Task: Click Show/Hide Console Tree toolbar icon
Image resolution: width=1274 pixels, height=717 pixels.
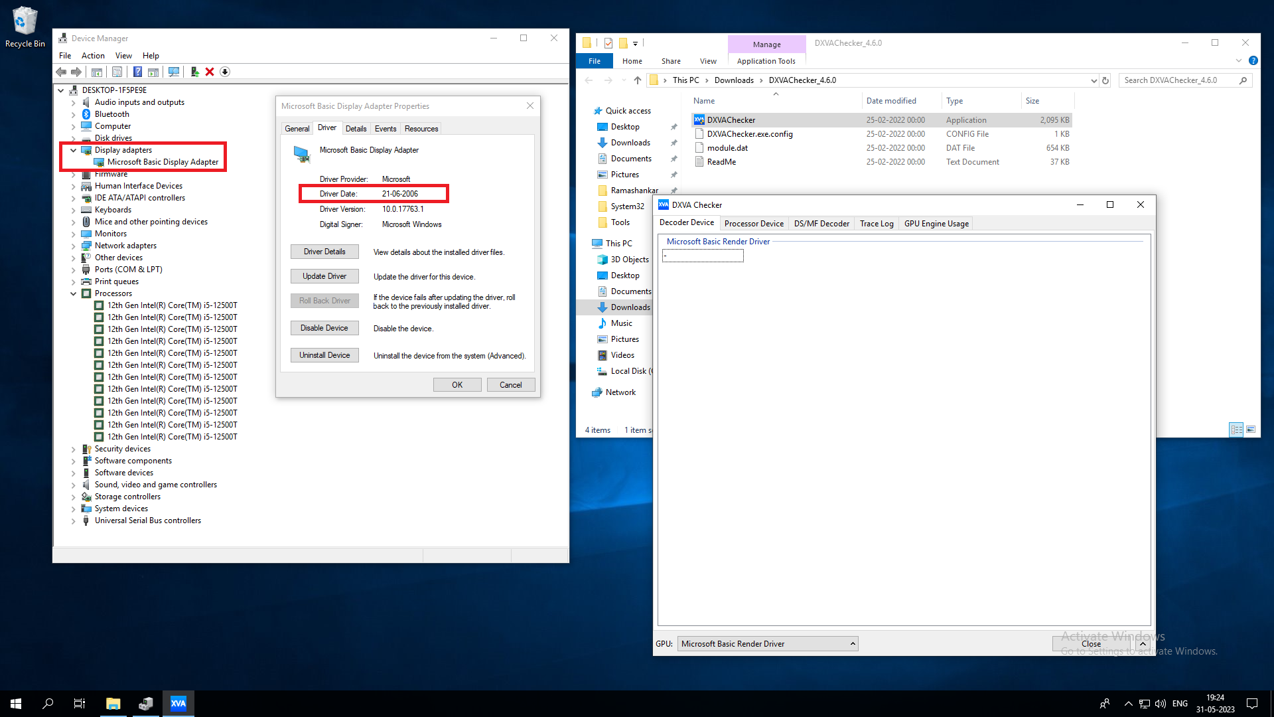Action: pyautogui.click(x=97, y=72)
